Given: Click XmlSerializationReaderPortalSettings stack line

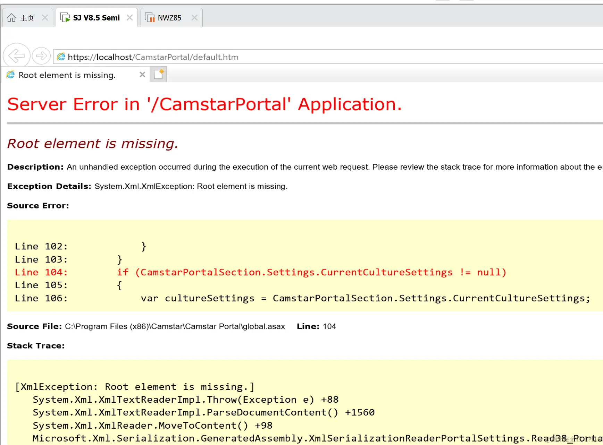Looking at the screenshot, I should click(x=318, y=438).
